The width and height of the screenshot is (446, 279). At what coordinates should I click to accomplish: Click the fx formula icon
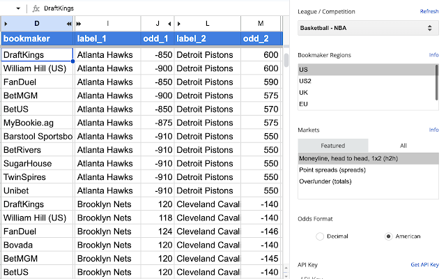point(36,8)
